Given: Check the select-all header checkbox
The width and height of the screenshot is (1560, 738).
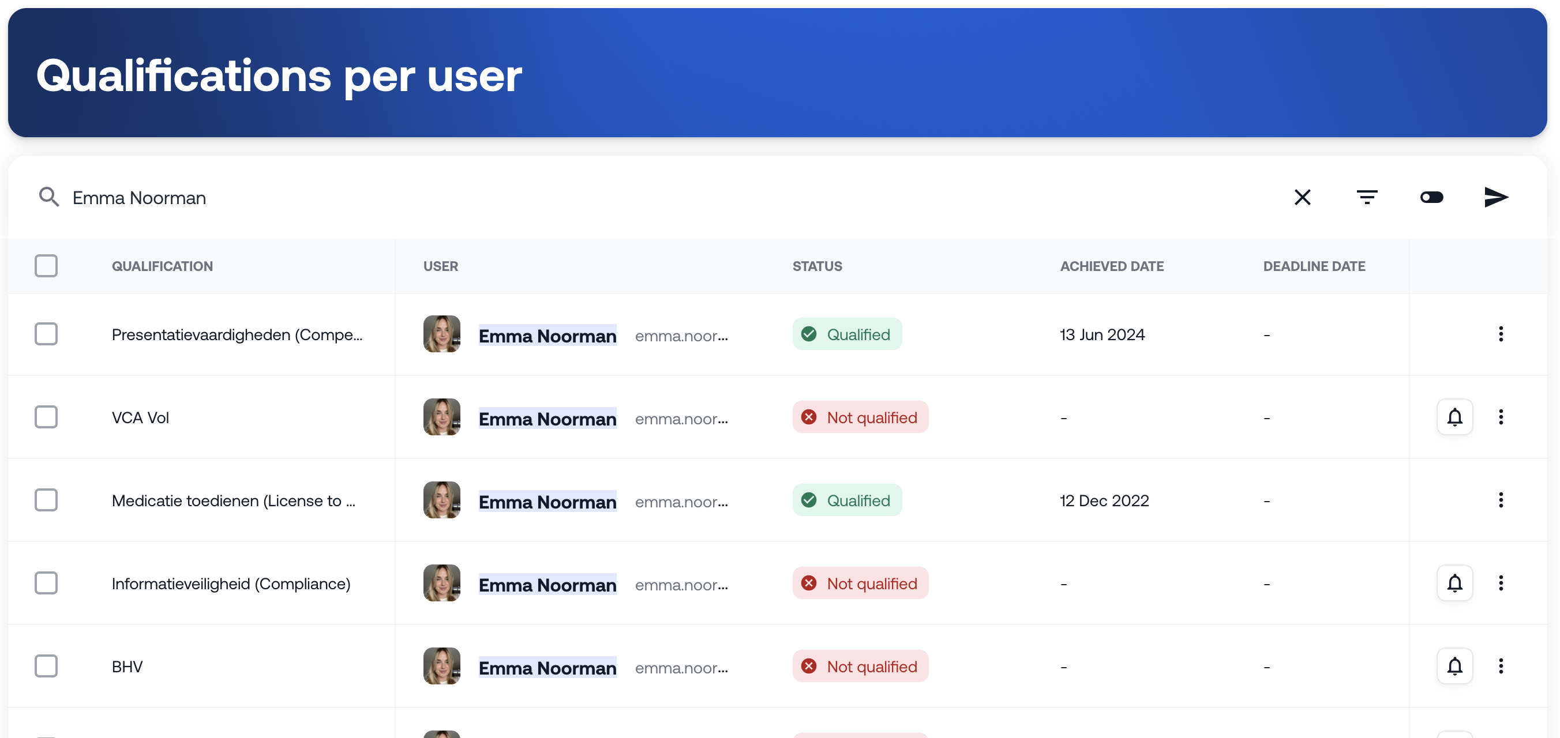Looking at the screenshot, I should point(46,266).
